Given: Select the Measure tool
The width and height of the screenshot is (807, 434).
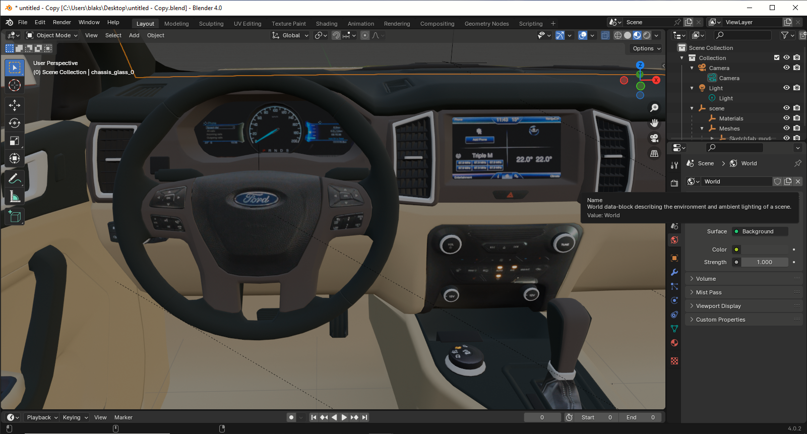Looking at the screenshot, I should tap(15, 197).
